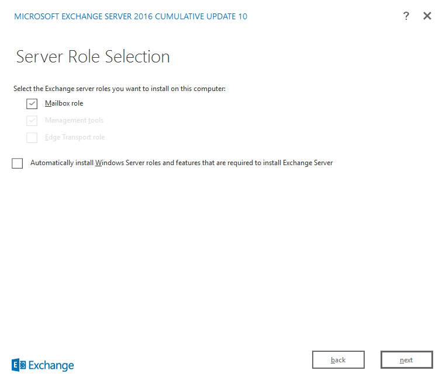Proceed with the next button
The height and width of the screenshot is (374, 446).
(x=406, y=360)
